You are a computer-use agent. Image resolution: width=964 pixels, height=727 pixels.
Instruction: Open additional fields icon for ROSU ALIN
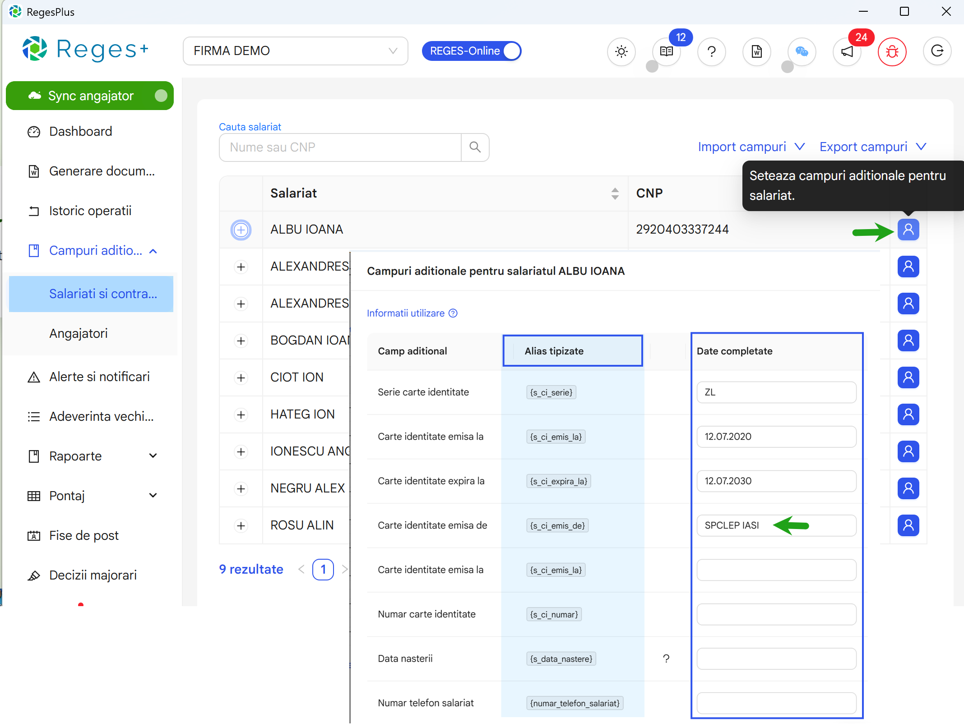click(909, 525)
